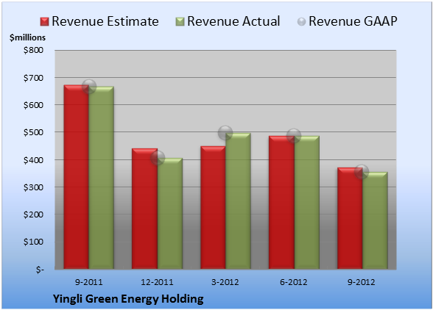Select the 12-2011 quarter label

click(157, 282)
